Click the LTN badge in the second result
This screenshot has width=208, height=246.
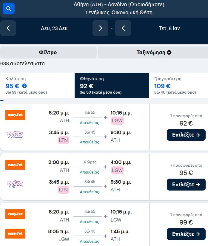point(64,190)
